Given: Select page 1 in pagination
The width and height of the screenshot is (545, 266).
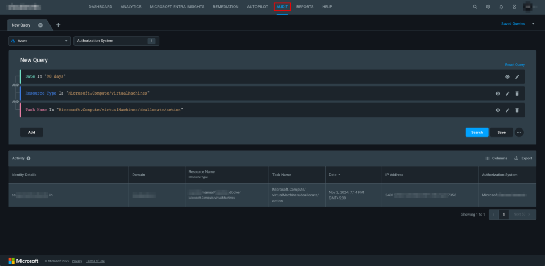Looking at the screenshot, I should point(503,214).
